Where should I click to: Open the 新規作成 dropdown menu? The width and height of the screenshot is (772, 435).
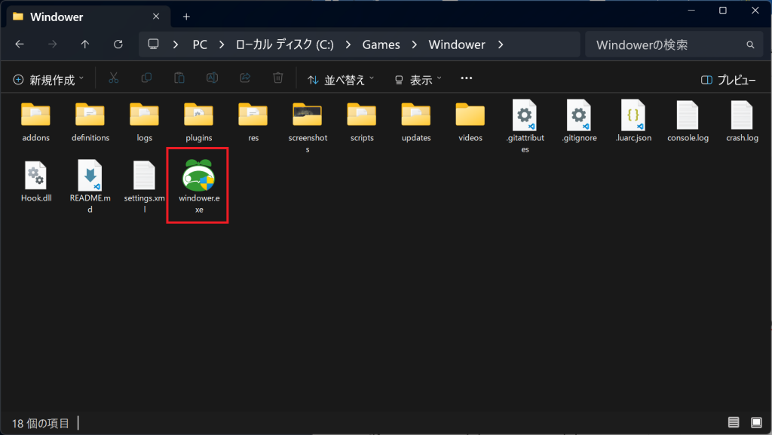click(x=49, y=79)
